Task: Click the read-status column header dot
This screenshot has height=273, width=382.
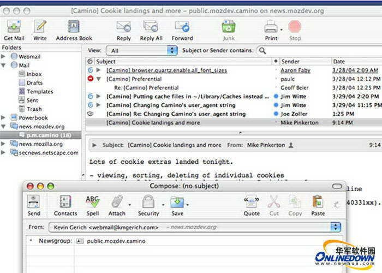Action: [276, 61]
